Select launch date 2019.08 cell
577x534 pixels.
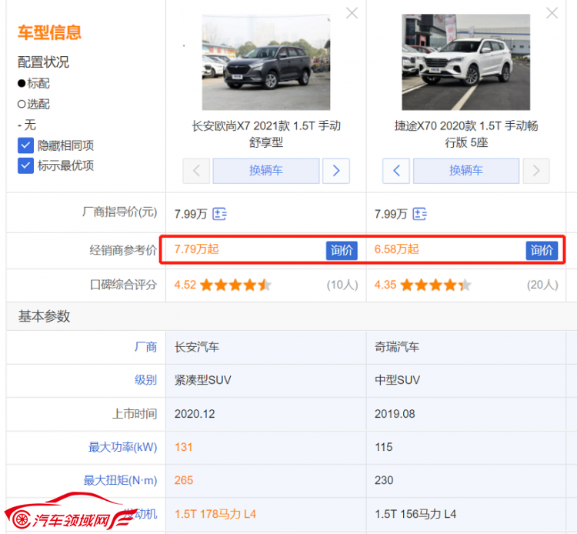[x=466, y=414]
